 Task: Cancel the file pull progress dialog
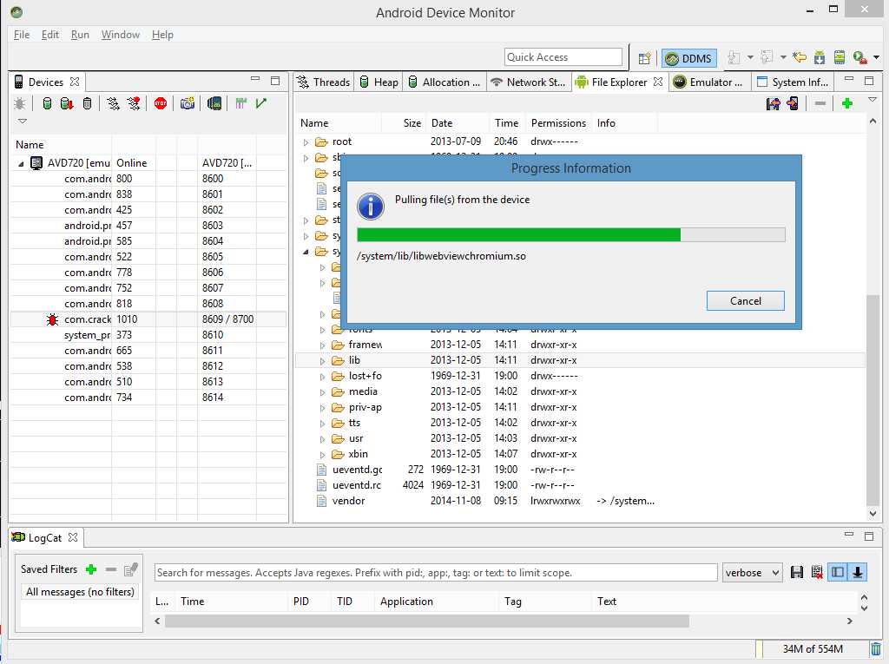746,301
